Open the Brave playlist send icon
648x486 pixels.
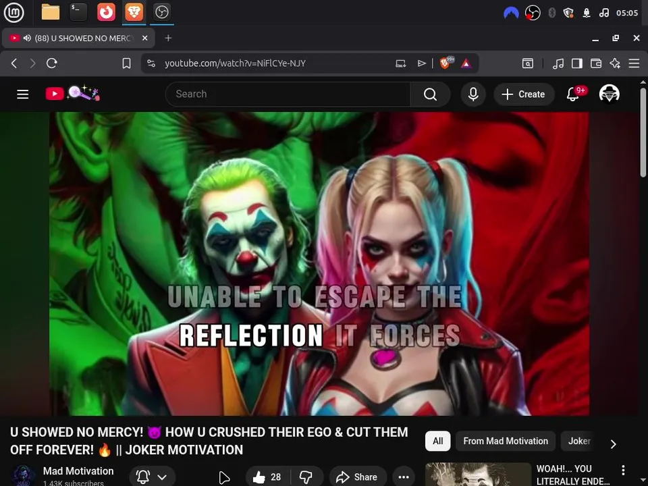coord(421,63)
